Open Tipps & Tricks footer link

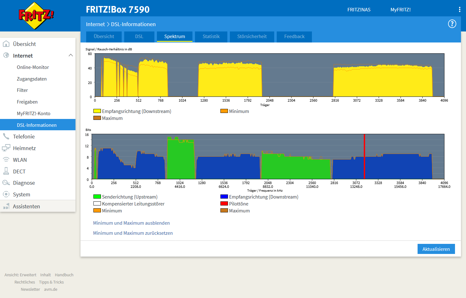pos(51,282)
